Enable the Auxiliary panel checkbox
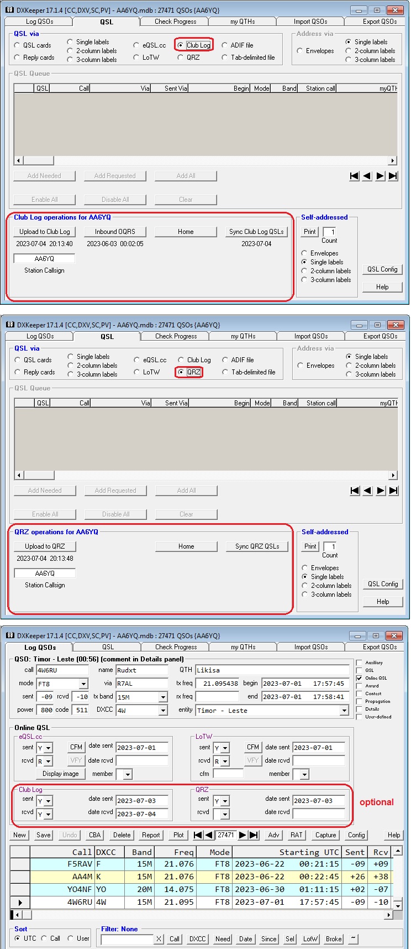Screen dimensions: 411x949 point(360,663)
